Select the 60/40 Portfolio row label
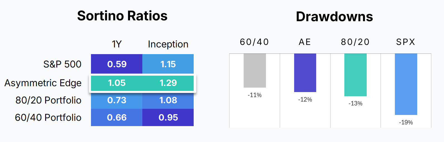Screen dimensions: 444x142 point(48,117)
